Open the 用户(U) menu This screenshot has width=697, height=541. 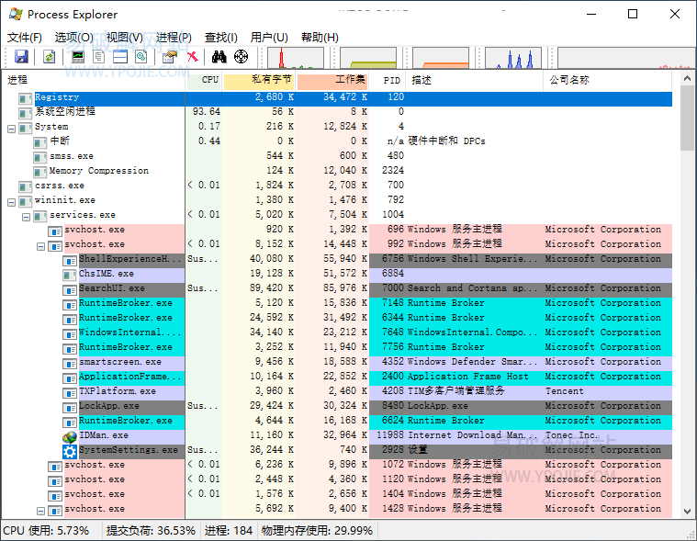pyautogui.click(x=269, y=38)
